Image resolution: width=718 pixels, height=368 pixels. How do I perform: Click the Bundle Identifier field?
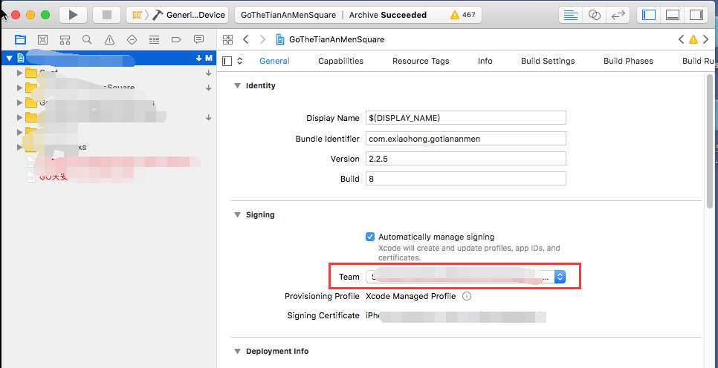466,139
